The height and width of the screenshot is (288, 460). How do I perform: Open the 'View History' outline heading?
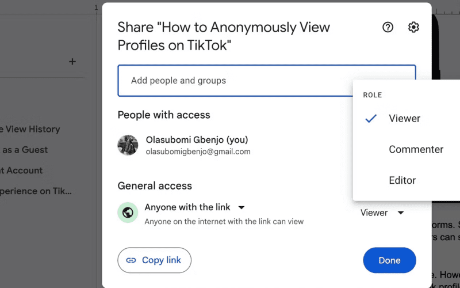pos(30,129)
